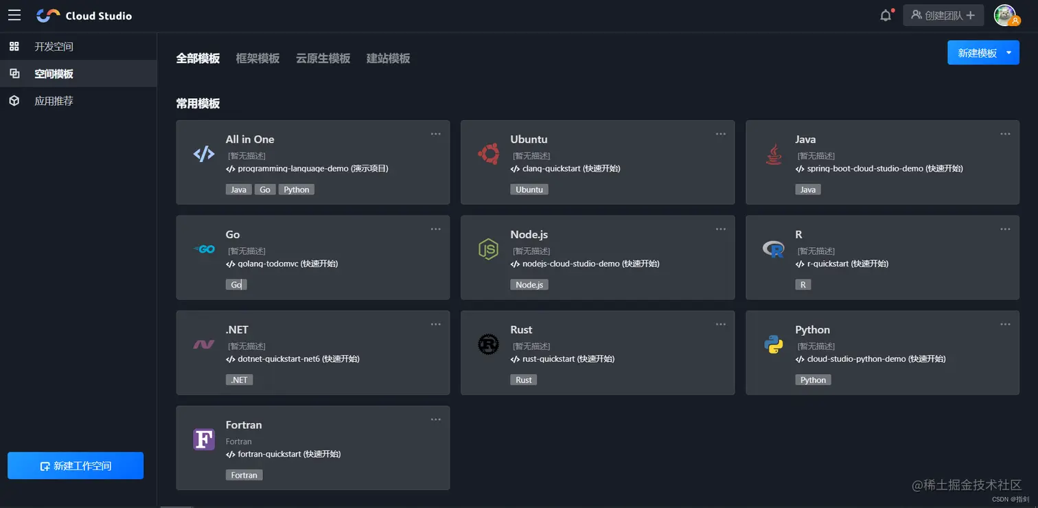1038x508 pixels.
Task: Click the R language logo icon
Action: point(774,249)
